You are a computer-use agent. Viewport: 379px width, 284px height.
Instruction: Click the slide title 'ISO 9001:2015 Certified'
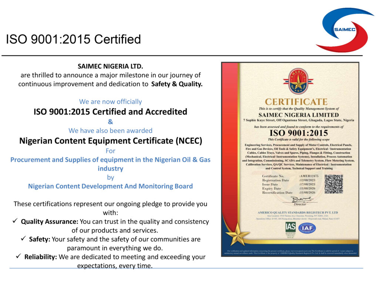(x=73, y=39)
